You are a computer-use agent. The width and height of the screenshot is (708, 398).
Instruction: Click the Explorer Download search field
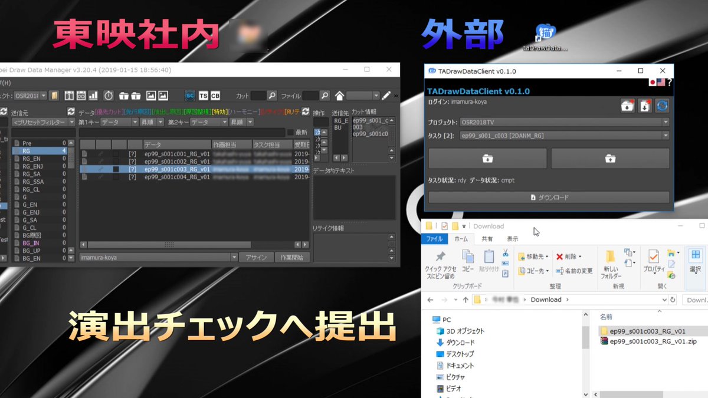696,300
